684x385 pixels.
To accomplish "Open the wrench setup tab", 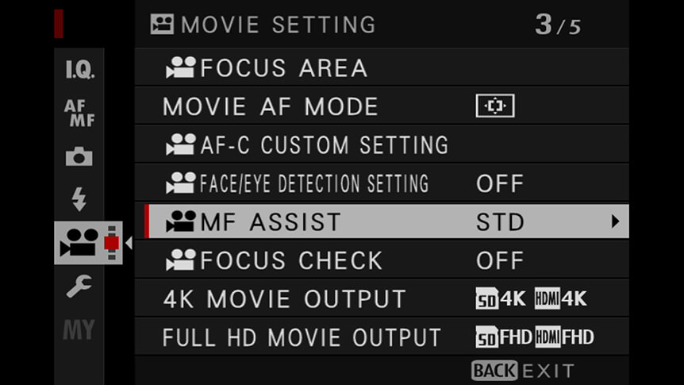I will point(79,286).
